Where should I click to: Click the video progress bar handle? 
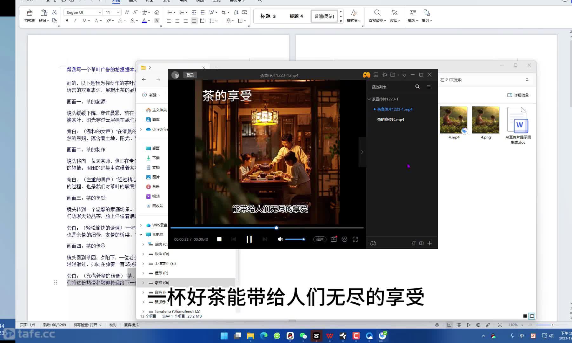276,228
